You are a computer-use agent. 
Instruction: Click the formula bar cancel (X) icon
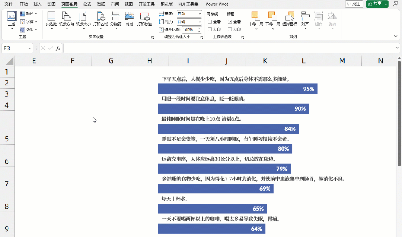(x=43, y=48)
